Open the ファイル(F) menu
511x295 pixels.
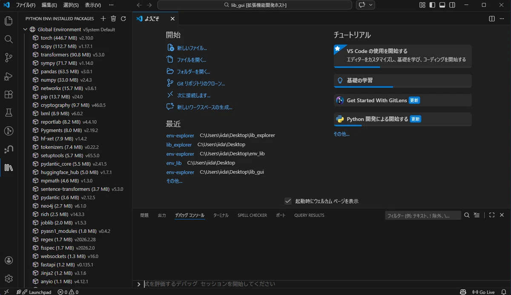pyautogui.click(x=26, y=5)
